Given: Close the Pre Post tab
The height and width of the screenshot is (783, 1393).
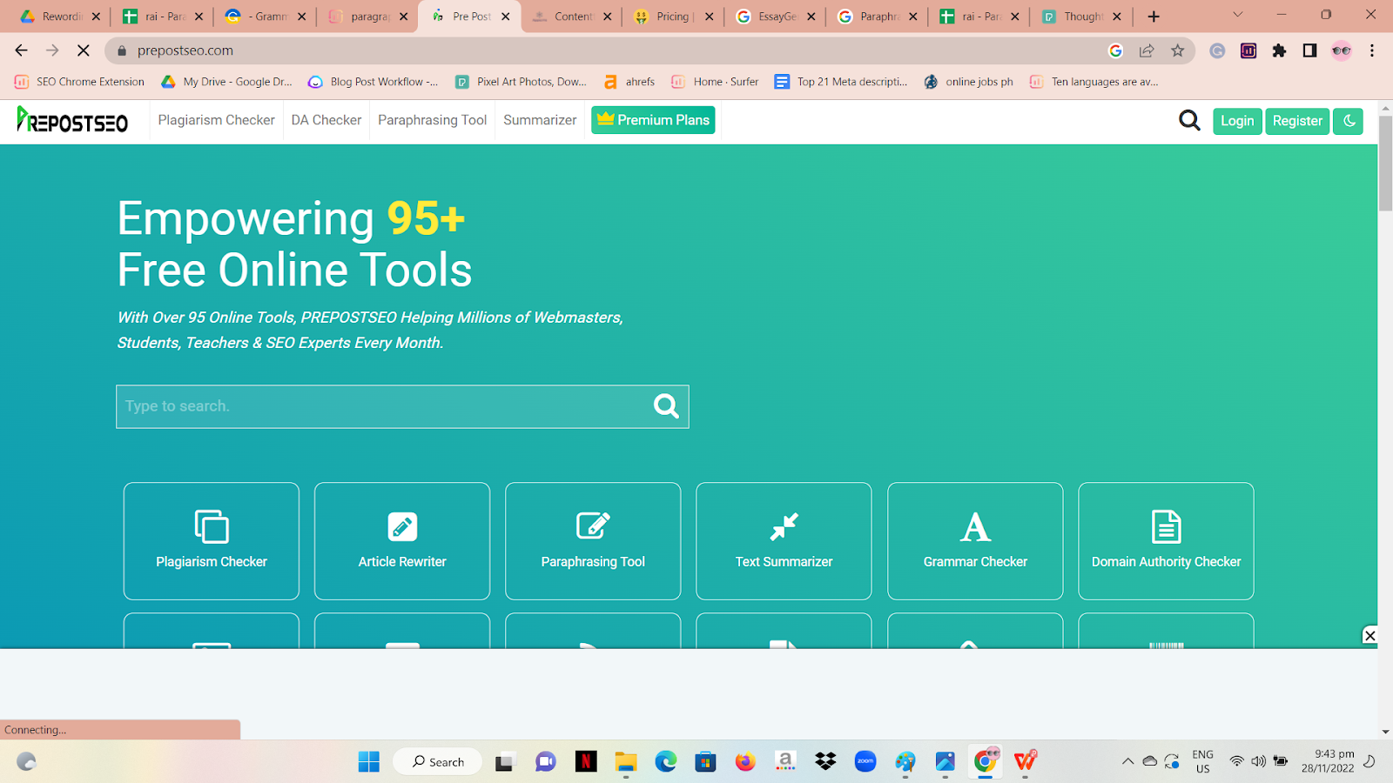Looking at the screenshot, I should [x=506, y=17].
